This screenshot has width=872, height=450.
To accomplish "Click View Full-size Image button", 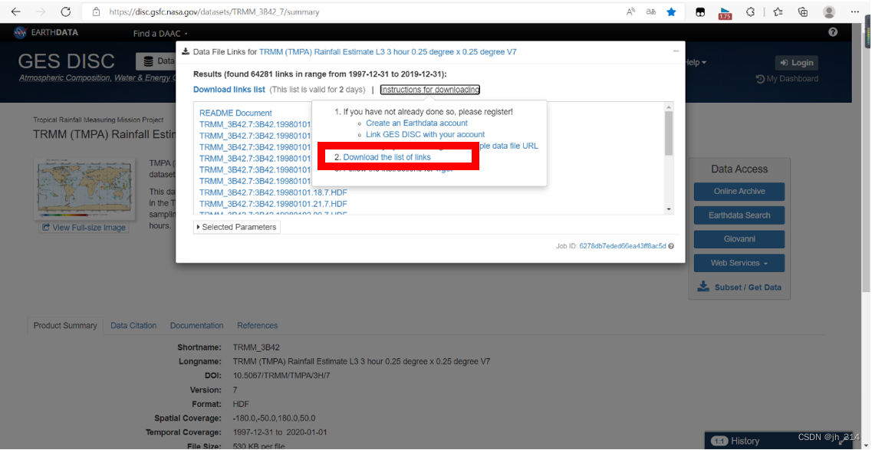I will coord(84,227).
